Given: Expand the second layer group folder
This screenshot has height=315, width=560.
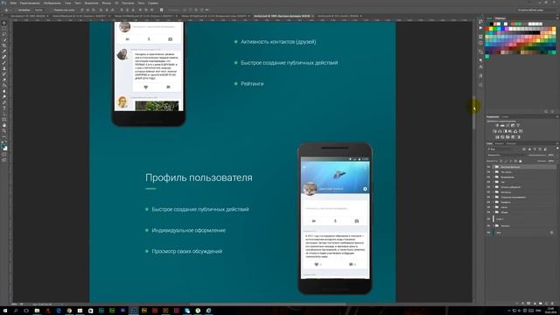Looking at the screenshot, I should (493, 171).
